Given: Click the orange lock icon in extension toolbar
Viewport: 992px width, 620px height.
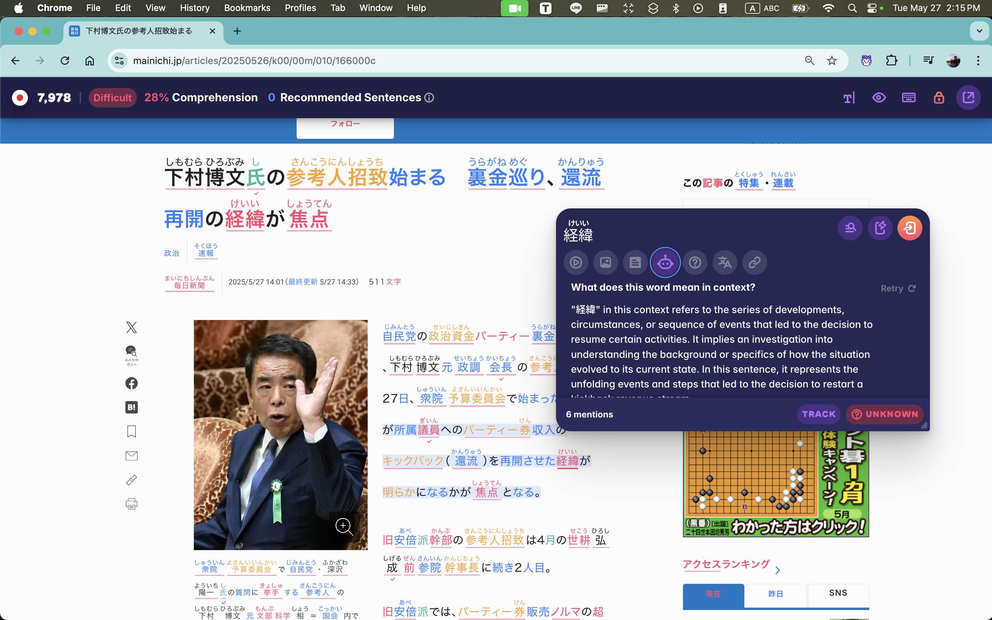Looking at the screenshot, I should 939,97.
